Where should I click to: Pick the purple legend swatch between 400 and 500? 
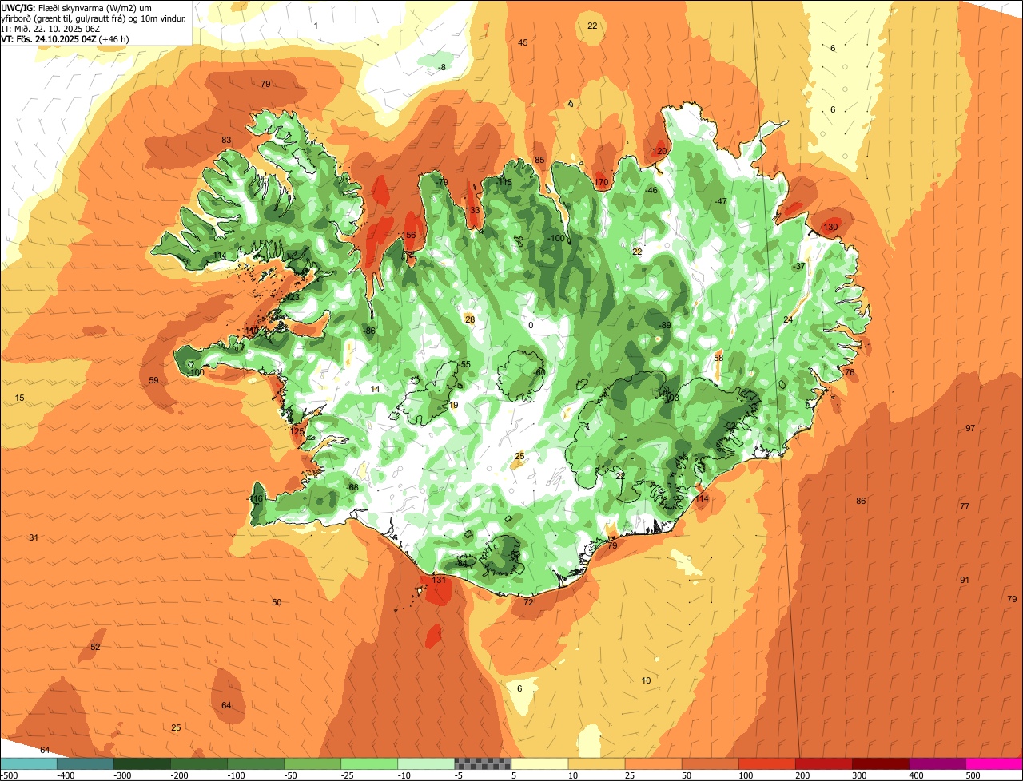click(x=937, y=763)
